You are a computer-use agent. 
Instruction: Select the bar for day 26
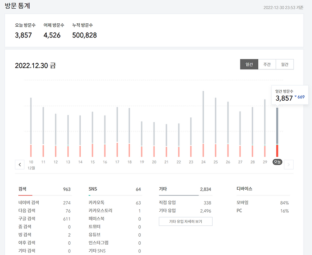point(228,129)
